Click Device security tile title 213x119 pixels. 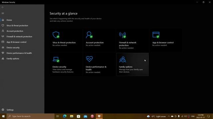pos(59,67)
